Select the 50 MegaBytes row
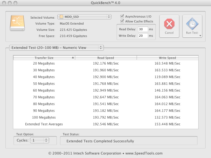This screenshot has height=158, width=211. pyautogui.click(x=105, y=83)
